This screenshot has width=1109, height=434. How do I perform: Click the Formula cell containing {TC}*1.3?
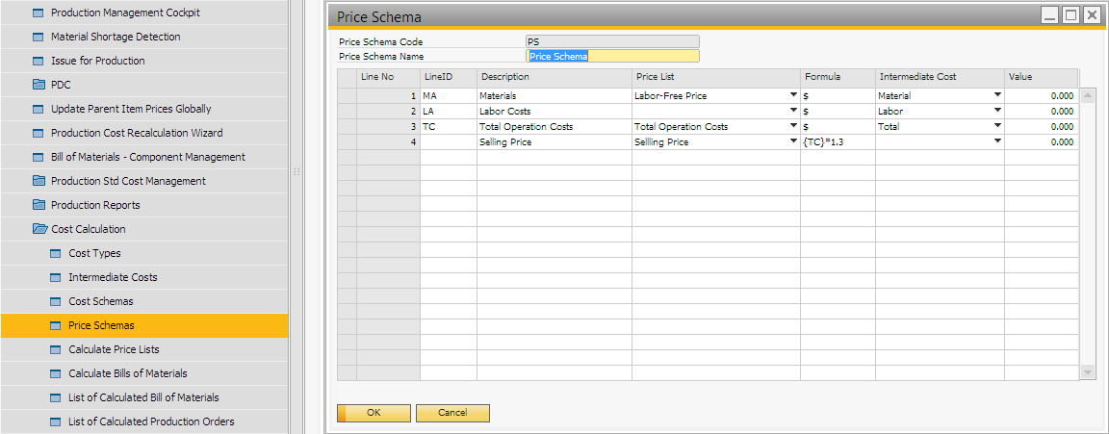[837, 142]
